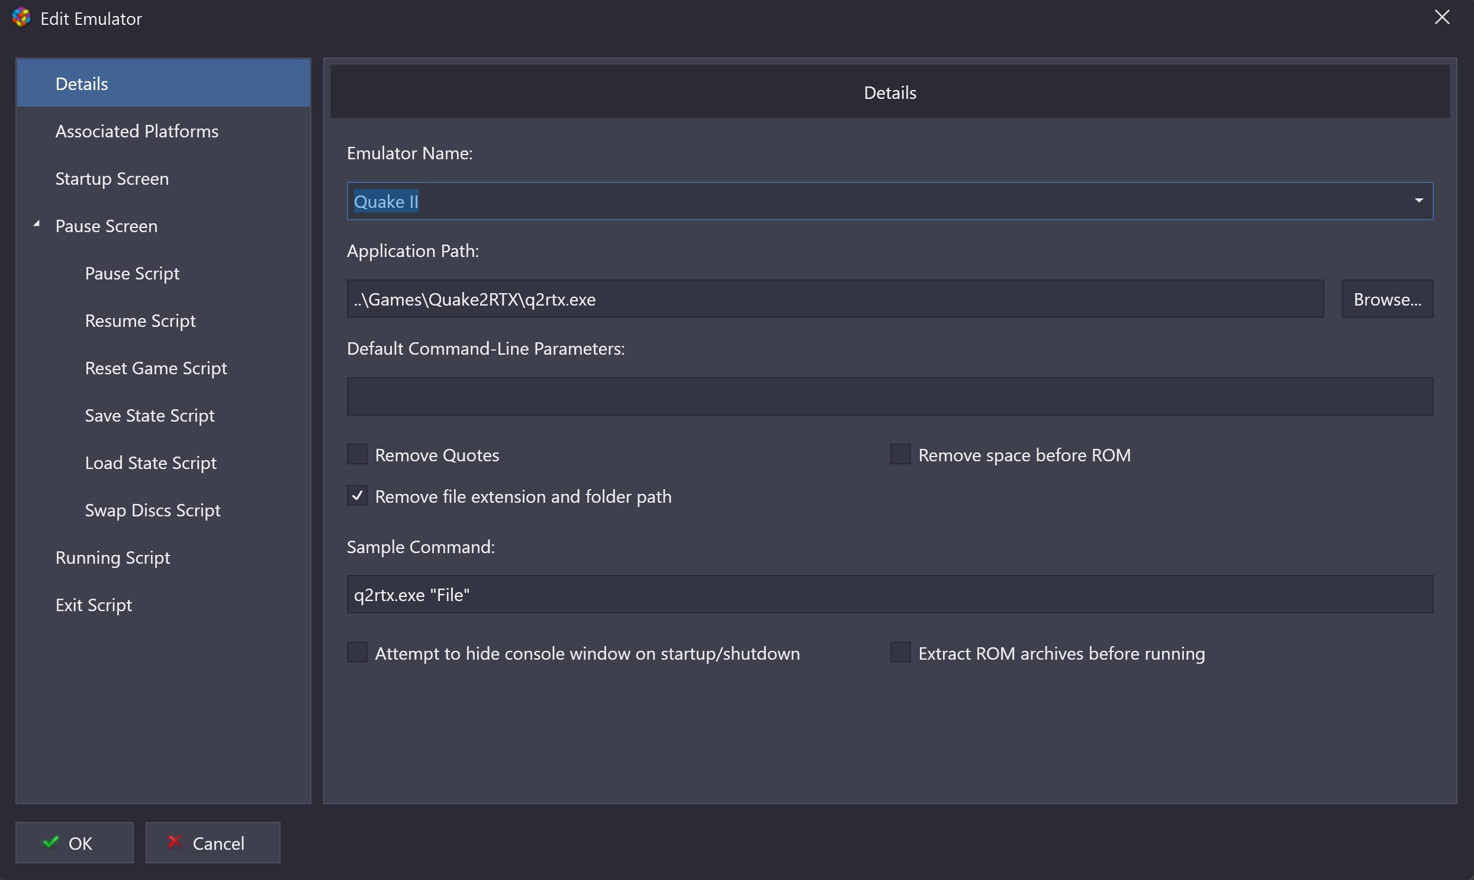Image resolution: width=1474 pixels, height=880 pixels.
Task: Check Extract ROM archives before running
Action: click(x=900, y=653)
